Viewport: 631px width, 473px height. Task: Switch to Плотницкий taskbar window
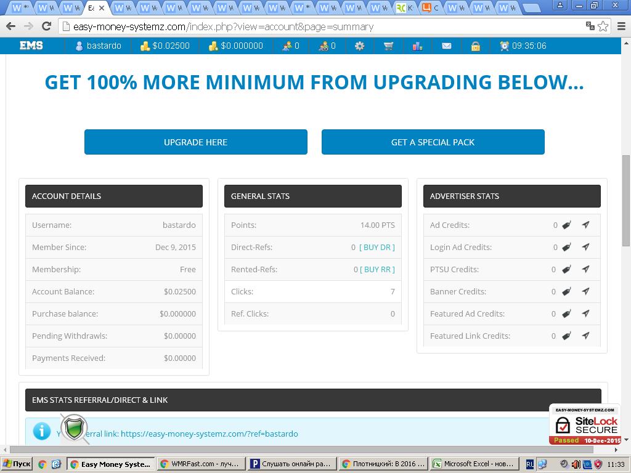(x=383, y=464)
